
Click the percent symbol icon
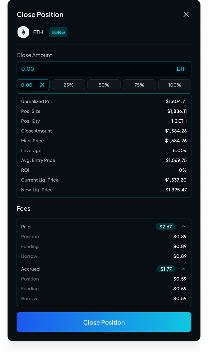tap(42, 85)
